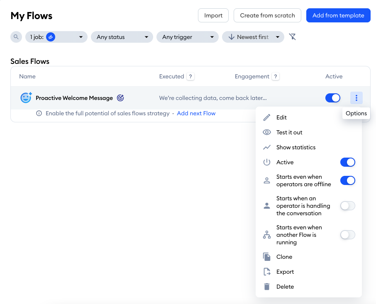This screenshot has width=376, height=304.
Task: Click the search magnifier icon
Action: pos(16,37)
